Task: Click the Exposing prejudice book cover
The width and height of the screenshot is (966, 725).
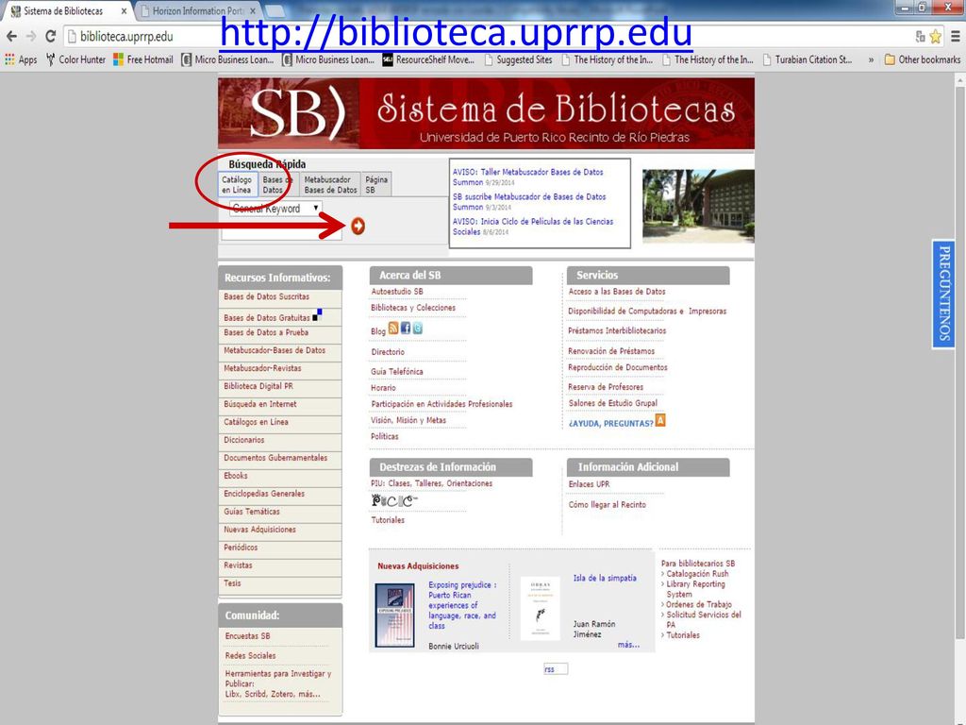Action: (x=395, y=615)
